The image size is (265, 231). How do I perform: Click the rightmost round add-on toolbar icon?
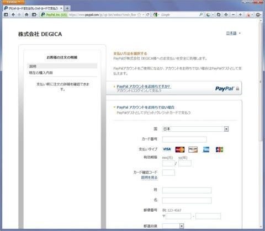click(258, 15)
